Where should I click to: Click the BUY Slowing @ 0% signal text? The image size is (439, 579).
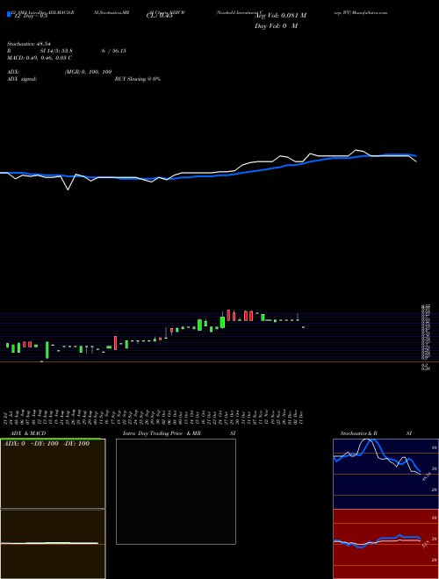(138, 79)
